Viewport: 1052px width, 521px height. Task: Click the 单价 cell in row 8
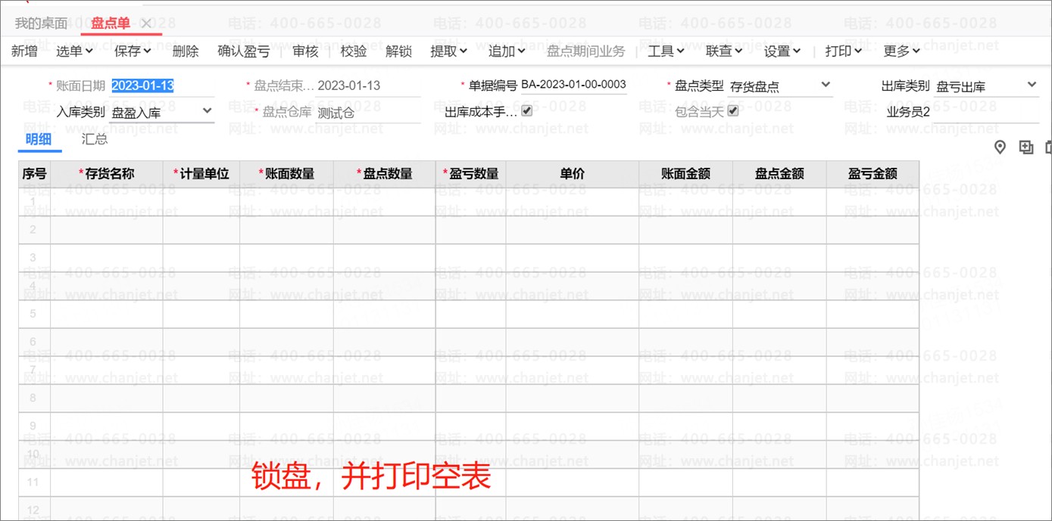[573, 398]
